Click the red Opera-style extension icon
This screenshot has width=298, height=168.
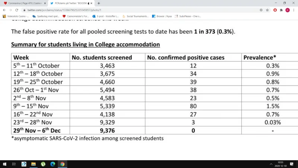tap(275, 10)
